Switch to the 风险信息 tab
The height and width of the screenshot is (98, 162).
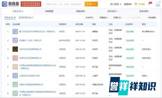81,11
